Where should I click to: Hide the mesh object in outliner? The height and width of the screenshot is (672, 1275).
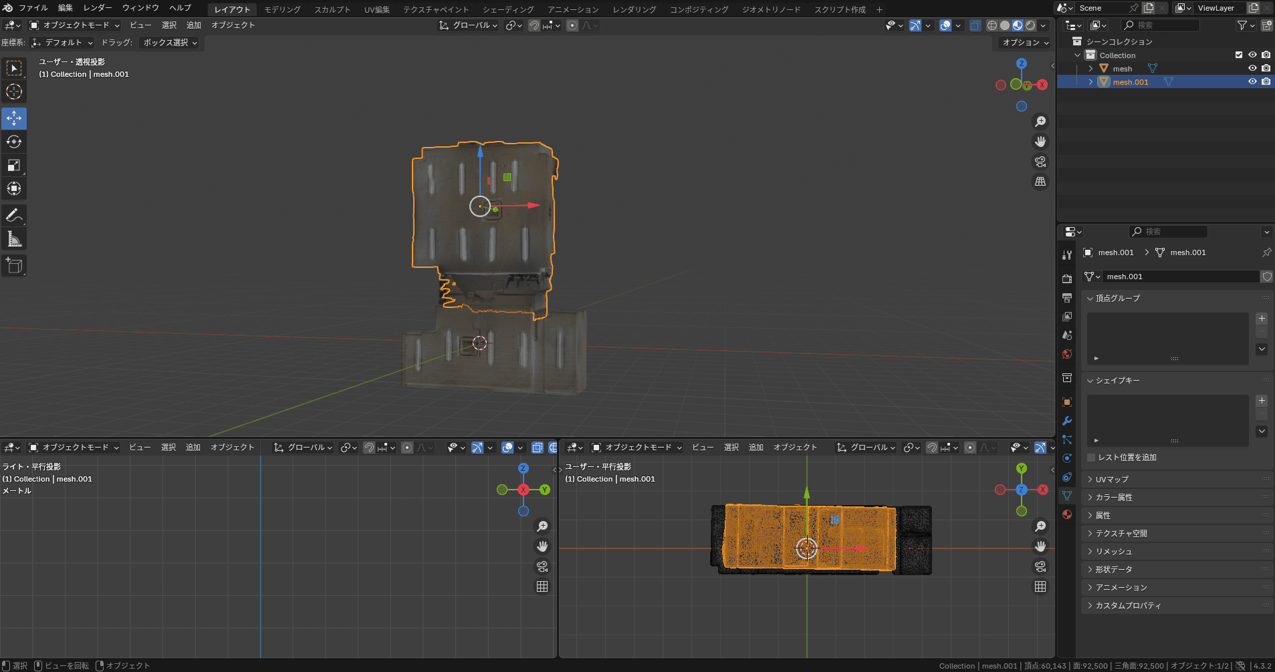[1252, 68]
